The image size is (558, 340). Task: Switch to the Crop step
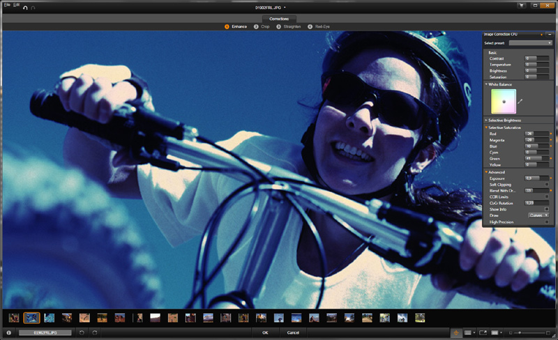262,26
